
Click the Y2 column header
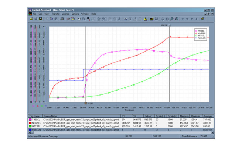(138, 116)
